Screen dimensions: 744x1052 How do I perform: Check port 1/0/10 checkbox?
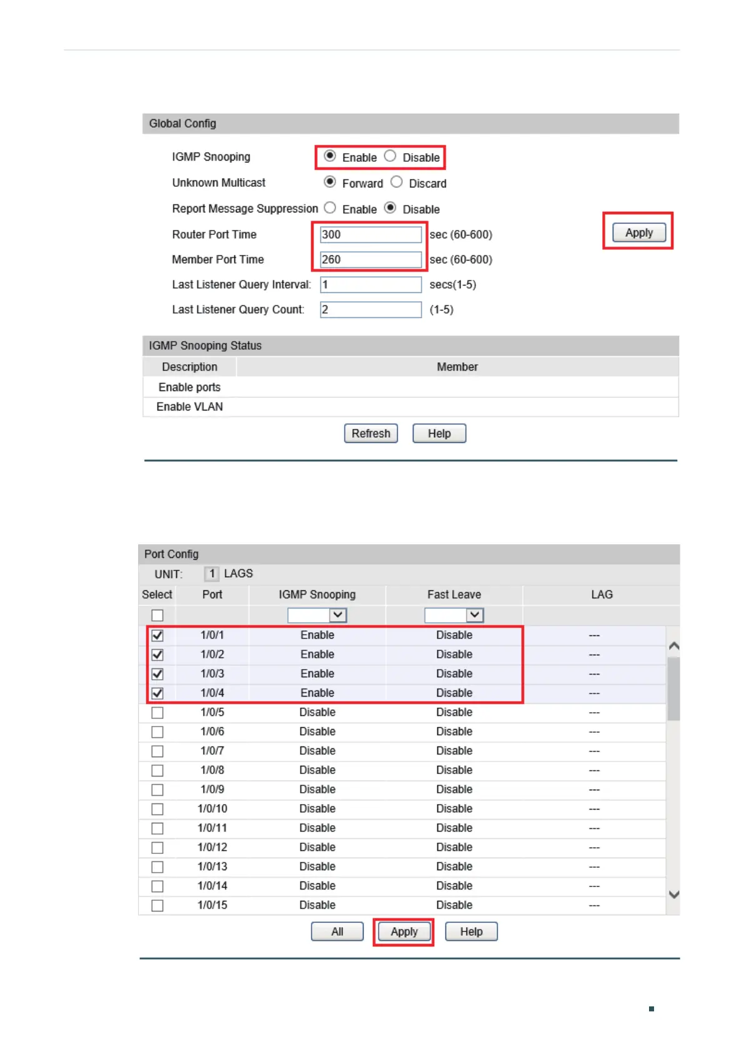pyautogui.click(x=157, y=809)
